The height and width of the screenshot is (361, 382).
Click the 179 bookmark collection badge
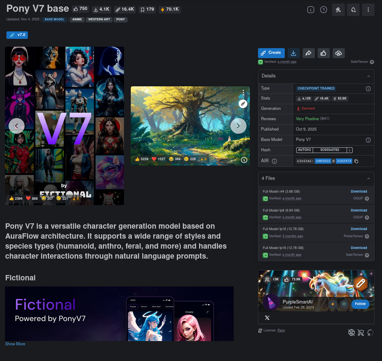click(x=147, y=9)
